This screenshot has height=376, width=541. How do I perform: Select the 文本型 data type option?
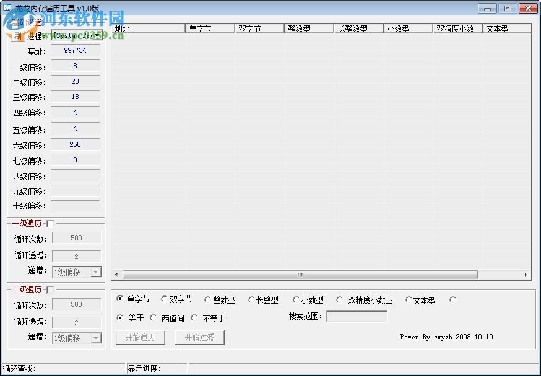409,299
